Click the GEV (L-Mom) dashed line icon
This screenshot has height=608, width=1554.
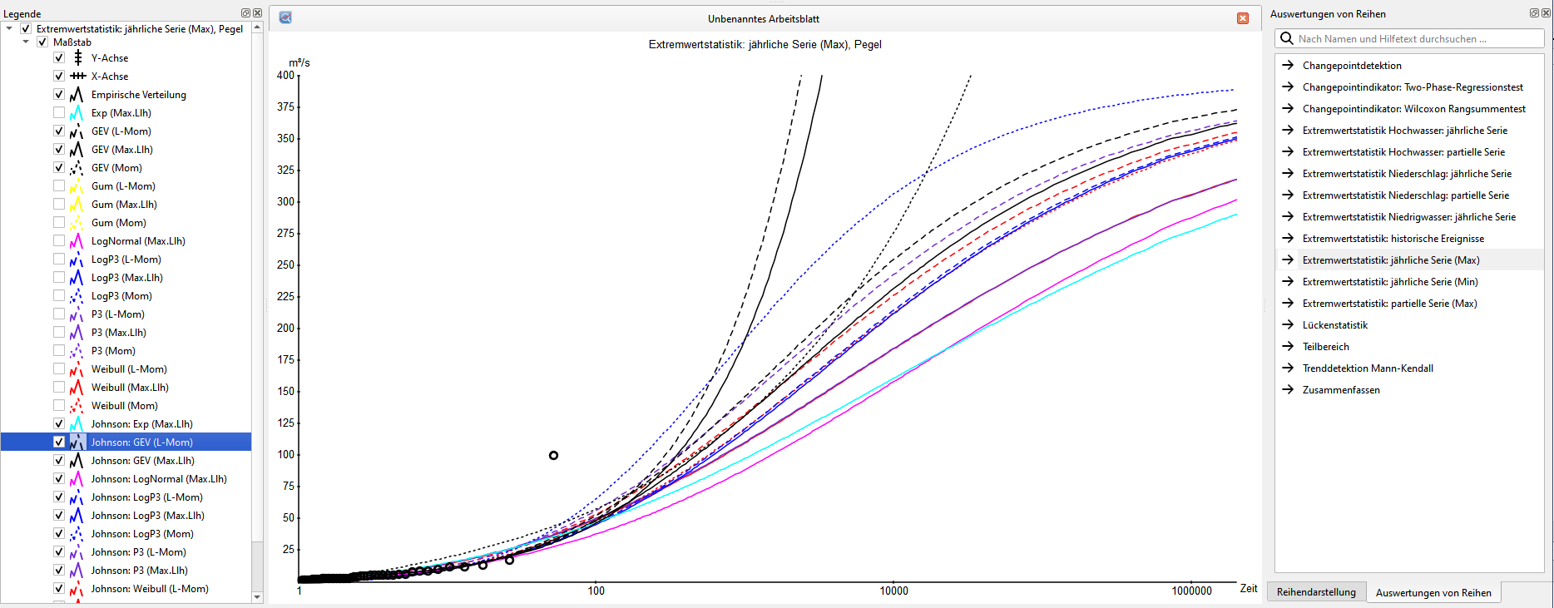77,131
